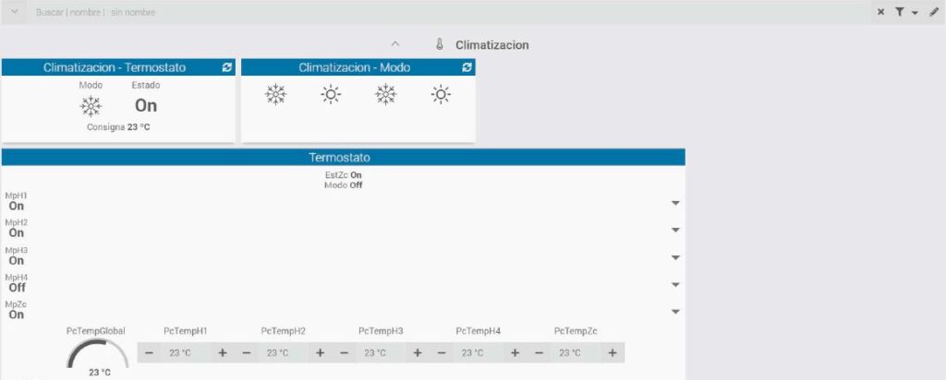Select first sun icon in Modo card
Viewport: 946px width, 380px height.
click(331, 94)
